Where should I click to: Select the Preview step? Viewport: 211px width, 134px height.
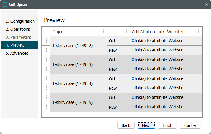pyautogui.click(x=18, y=45)
